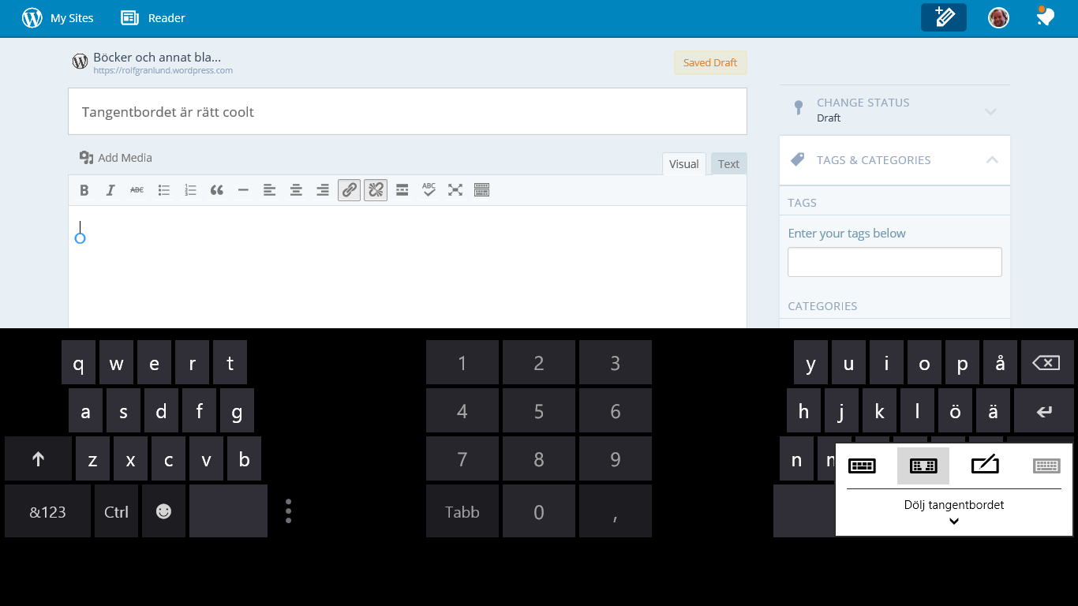Image resolution: width=1078 pixels, height=606 pixels.
Task: Click the remove link broken-chain icon
Action: [x=376, y=190]
